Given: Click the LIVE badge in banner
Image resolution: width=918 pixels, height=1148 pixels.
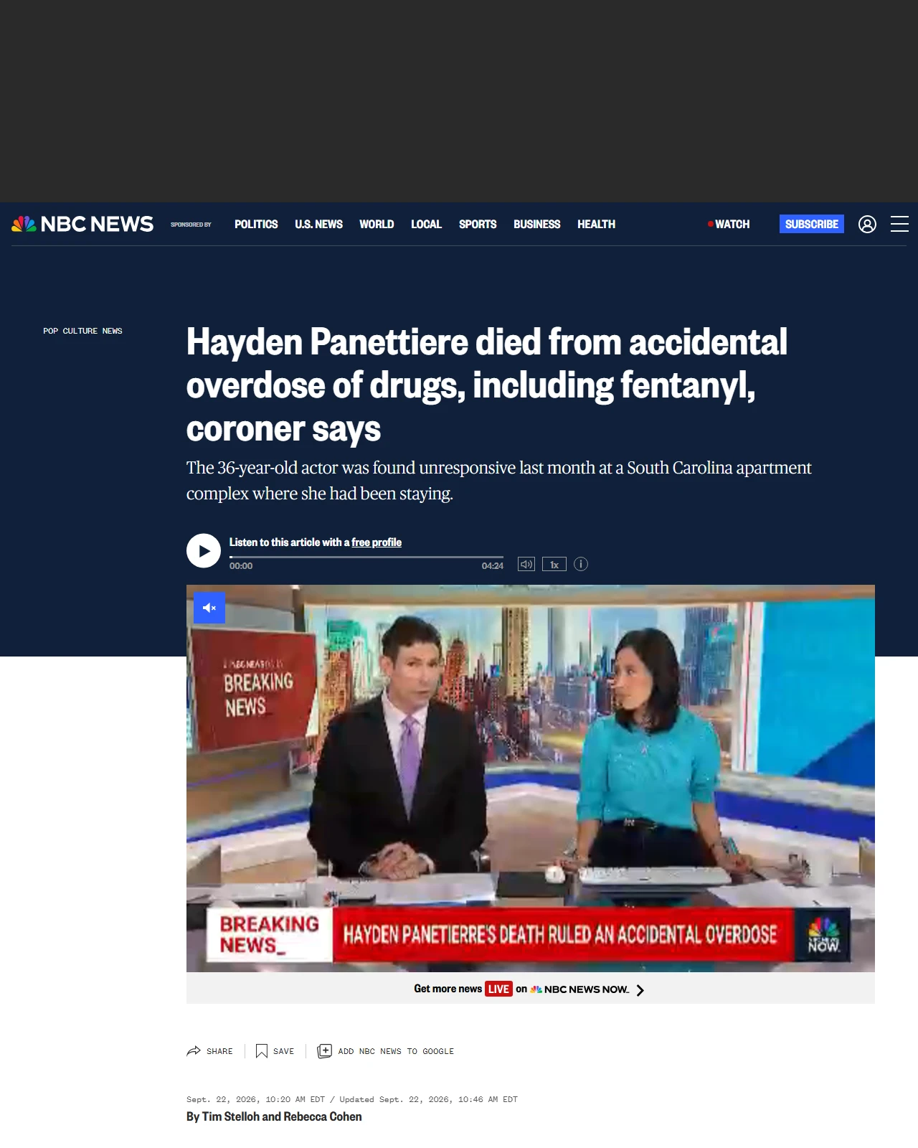Looking at the screenshot, I should pyautogui.click(x=498, y=989).
